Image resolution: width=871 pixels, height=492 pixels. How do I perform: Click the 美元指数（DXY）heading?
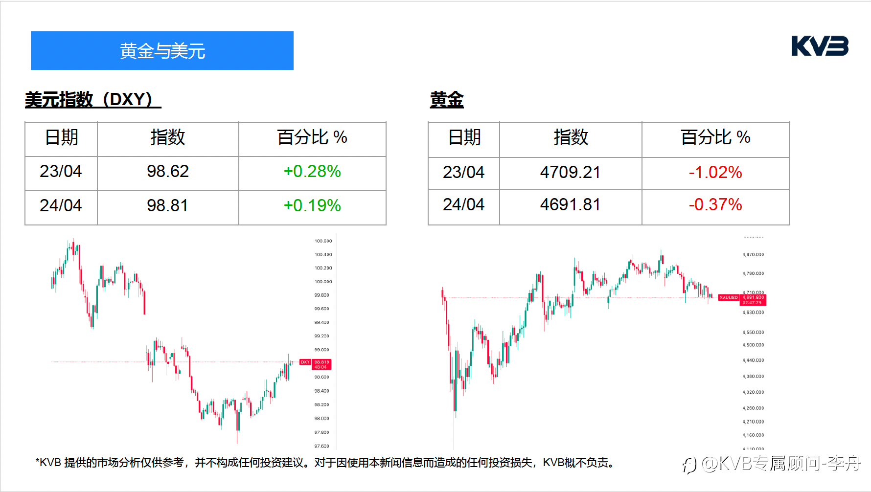(92, 99)
